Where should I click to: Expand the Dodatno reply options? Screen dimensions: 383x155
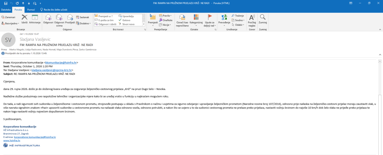point(83,23)
